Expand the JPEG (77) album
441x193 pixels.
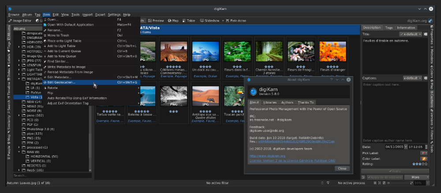(x=19, y=61)
